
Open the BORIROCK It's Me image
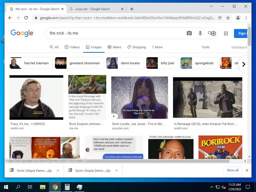pyautogui.click(x=220, y=147)
